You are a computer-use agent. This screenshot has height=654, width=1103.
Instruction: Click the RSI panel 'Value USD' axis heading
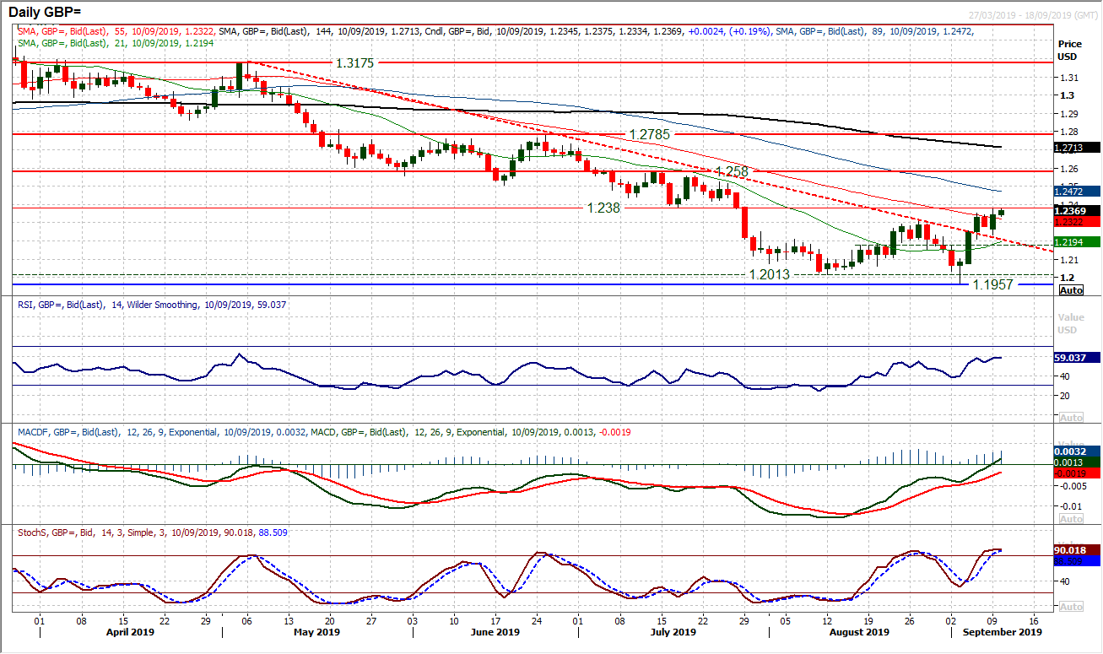1071,324
